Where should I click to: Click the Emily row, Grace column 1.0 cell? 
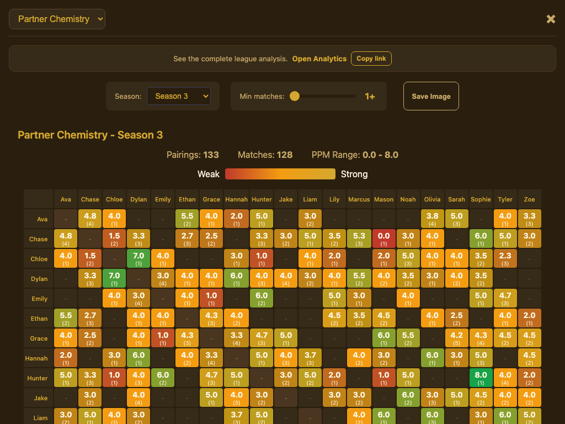coord(211,298)
